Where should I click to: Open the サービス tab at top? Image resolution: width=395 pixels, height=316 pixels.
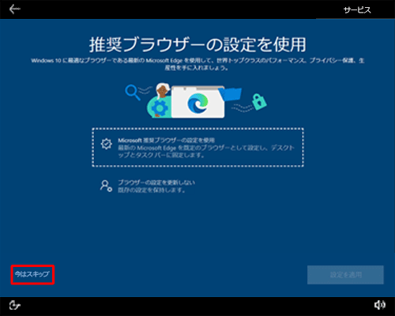coord(357,10)
